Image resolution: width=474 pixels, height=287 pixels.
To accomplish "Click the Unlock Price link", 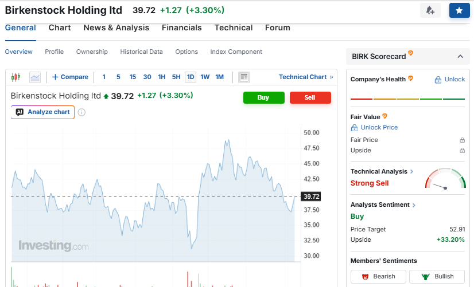I will coord(374,127).
